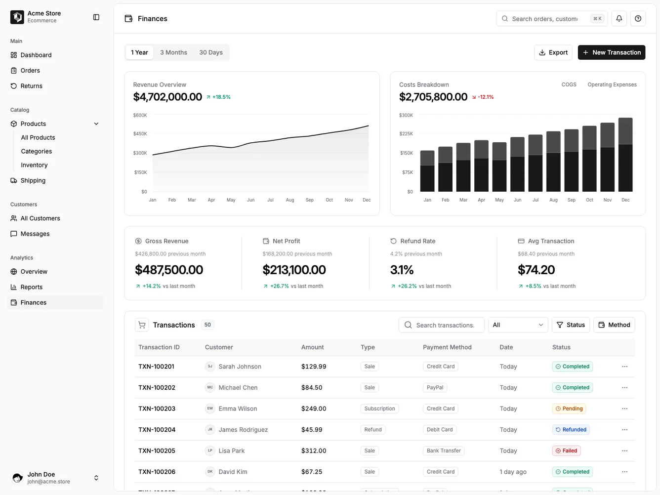Open the All transactions filter dropdown
This screenshot has width=660, height=495.
pyautogui.click(x=518, y=325)
